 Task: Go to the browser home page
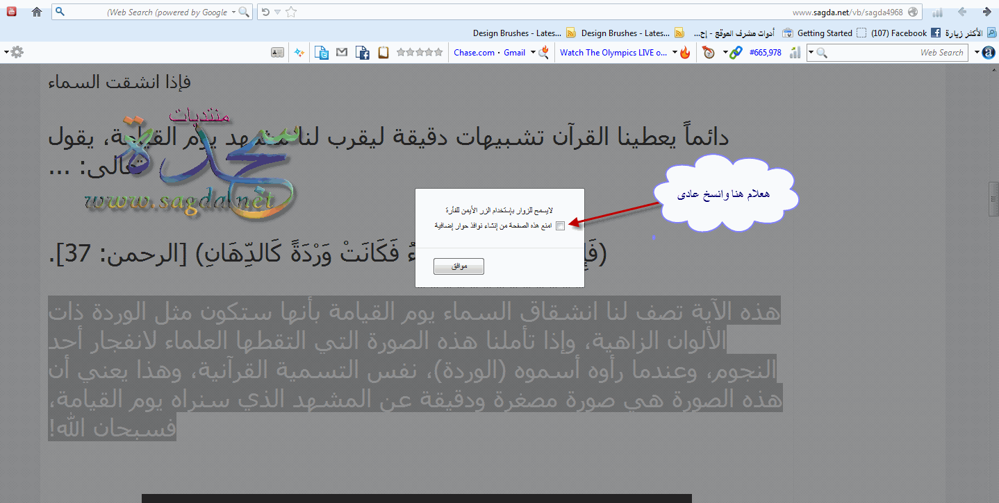37,12
